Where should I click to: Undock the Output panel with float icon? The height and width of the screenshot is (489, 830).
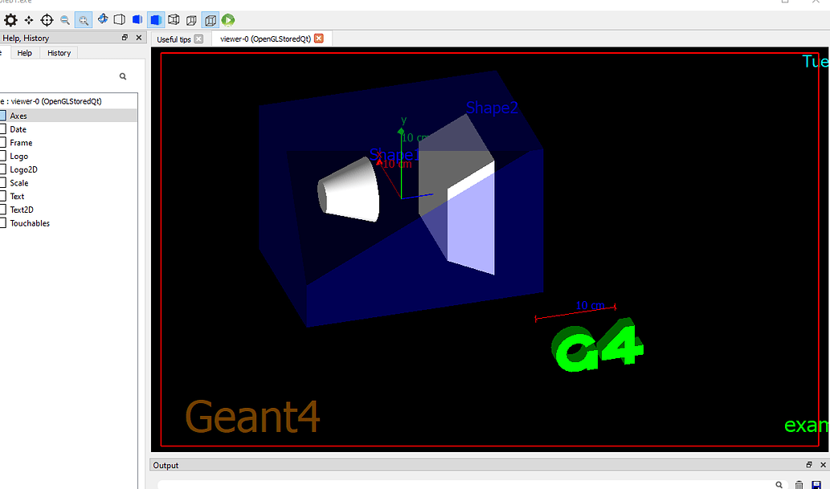tap(808, 464)
